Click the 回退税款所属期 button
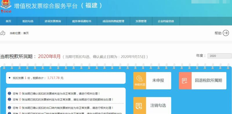232x114 pixels. [209, 81]
